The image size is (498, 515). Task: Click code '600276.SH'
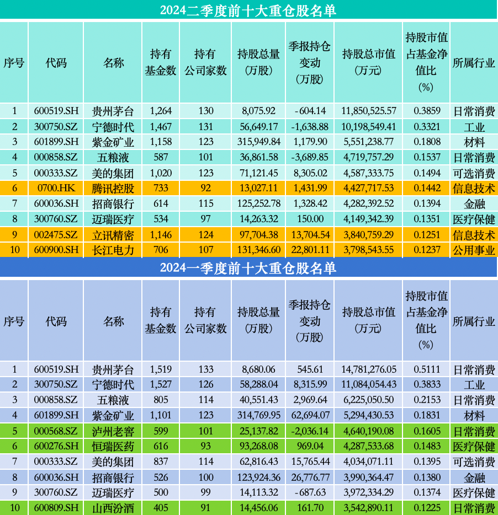[x=56, y=446]
